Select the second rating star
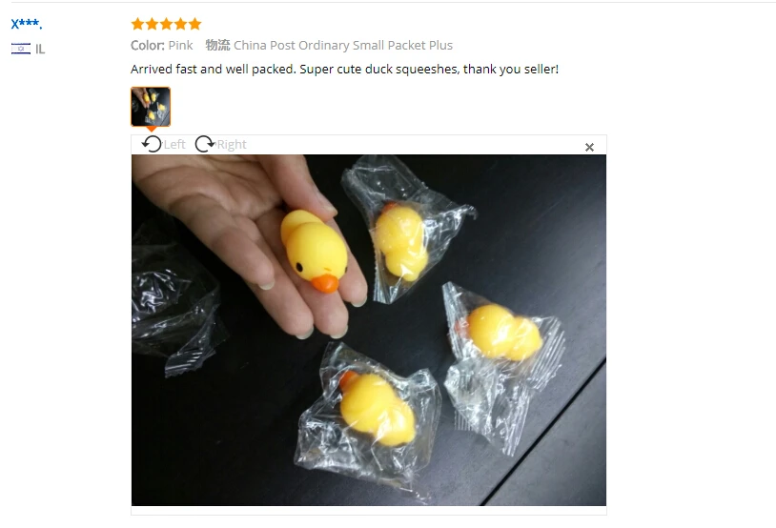 tap(152, 24)
